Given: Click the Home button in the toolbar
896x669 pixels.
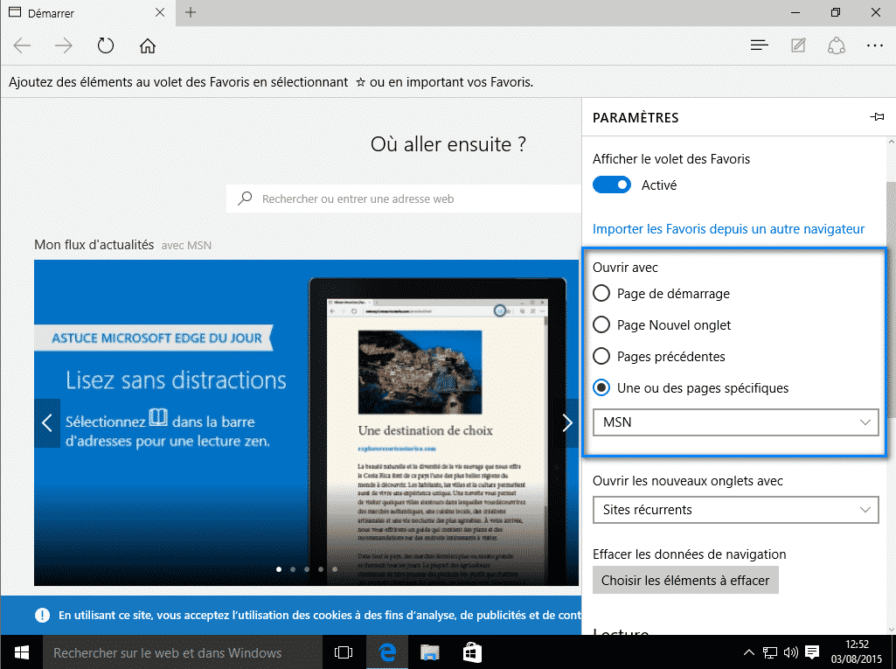Looking at the screenshot, I should click(x=148, y=45).
